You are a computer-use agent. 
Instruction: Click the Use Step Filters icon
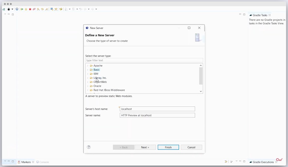(x=56, y=9)
